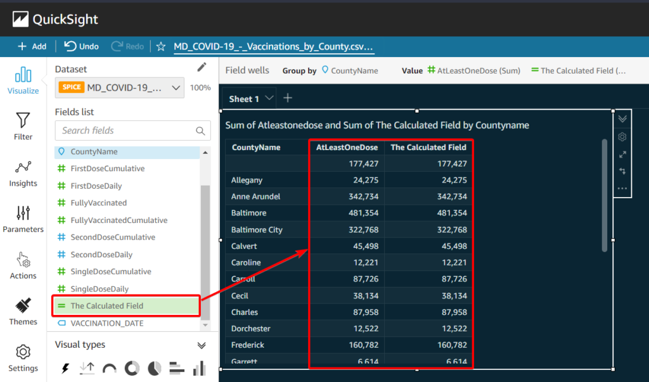Click Undo in the top toolbar
Viewport: 649px width, 382px height.
80,46
